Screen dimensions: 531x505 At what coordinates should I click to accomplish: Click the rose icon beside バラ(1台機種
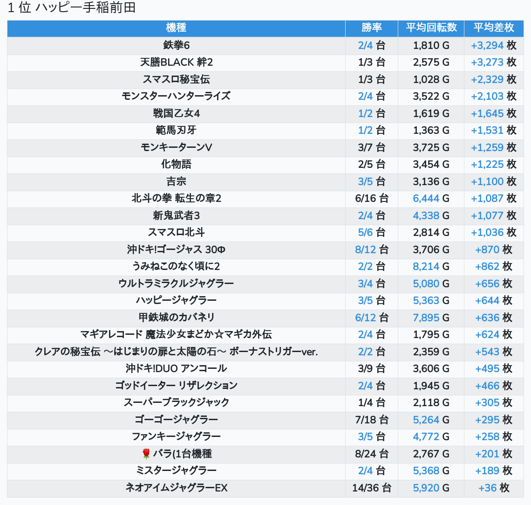[x=146, y=454]
